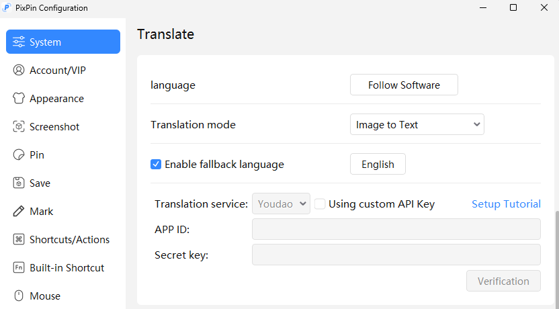This screenshot has height=309, width=559.
Task: Open the System settings section
Action: coord(63,42)
